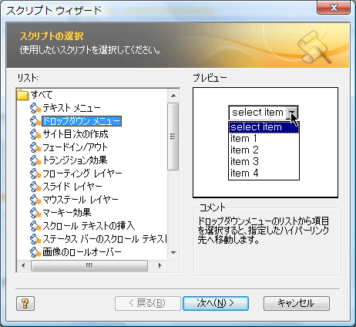Click the list's scroll up arrow
Screen dimensions: 356x327
[x=173, y=96]
